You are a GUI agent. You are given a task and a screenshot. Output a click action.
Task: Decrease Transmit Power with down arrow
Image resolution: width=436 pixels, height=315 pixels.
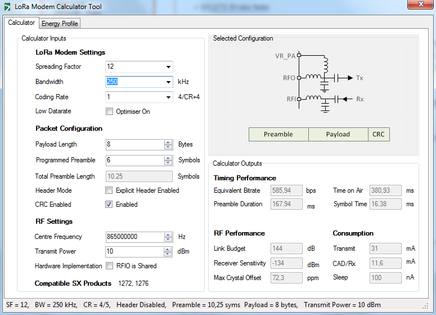click(168, 254)
